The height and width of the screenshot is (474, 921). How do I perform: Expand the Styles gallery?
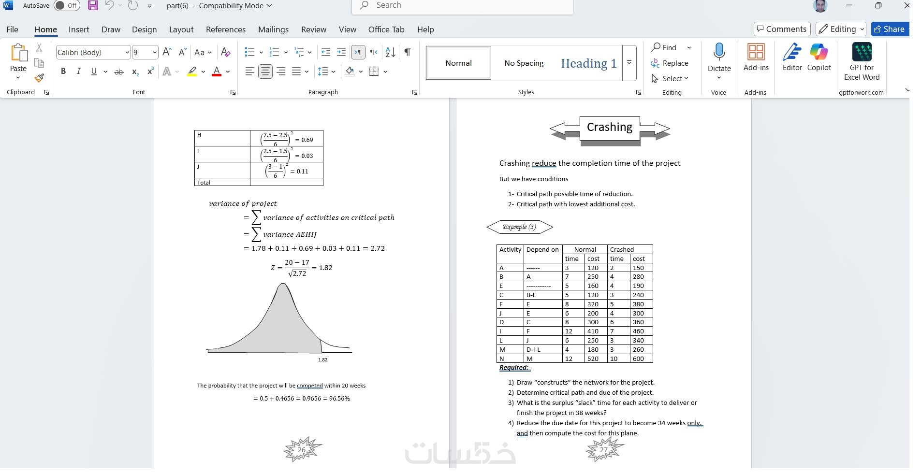click(x=629, y=63)
